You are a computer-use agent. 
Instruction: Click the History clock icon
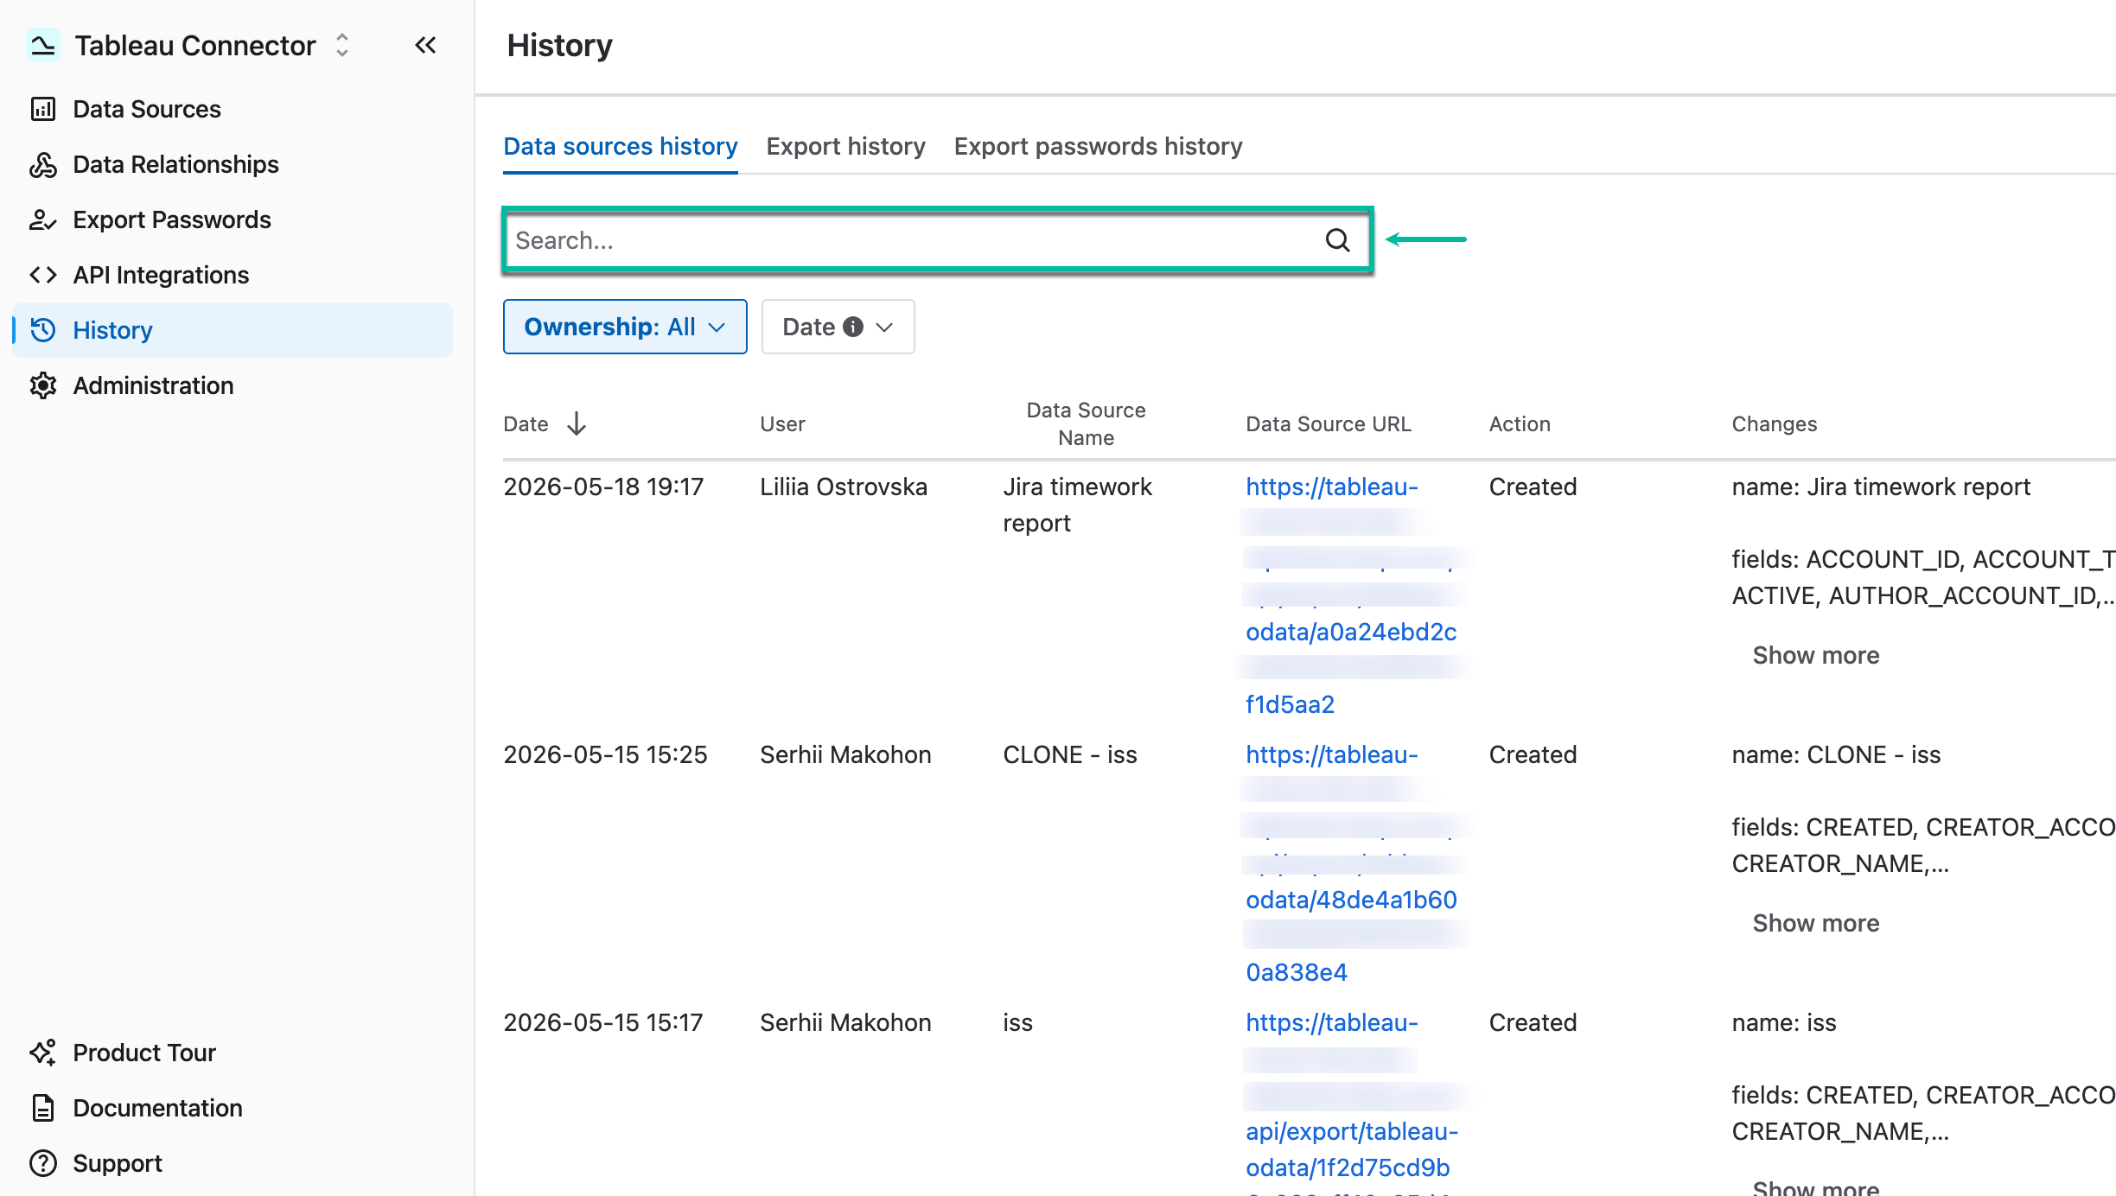click(43, 330)
